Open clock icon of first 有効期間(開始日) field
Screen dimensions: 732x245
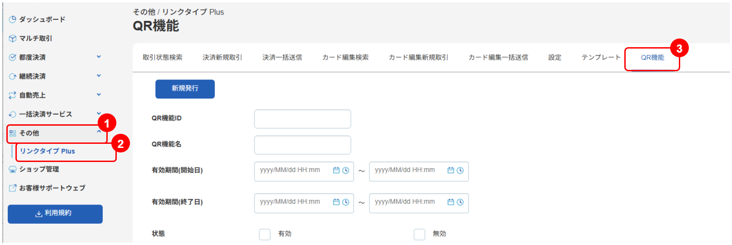pos(346,171)
